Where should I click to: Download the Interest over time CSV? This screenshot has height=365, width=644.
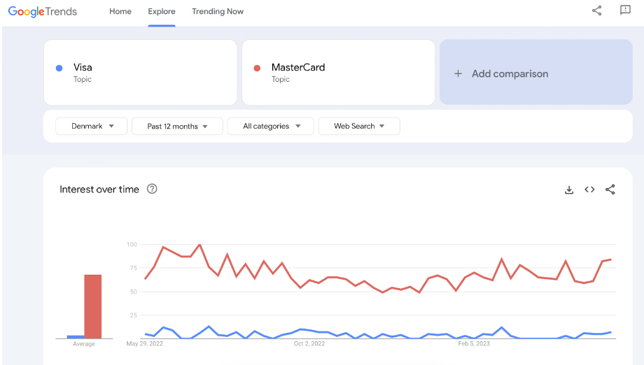pyautogui.click(x=569, y=189)
